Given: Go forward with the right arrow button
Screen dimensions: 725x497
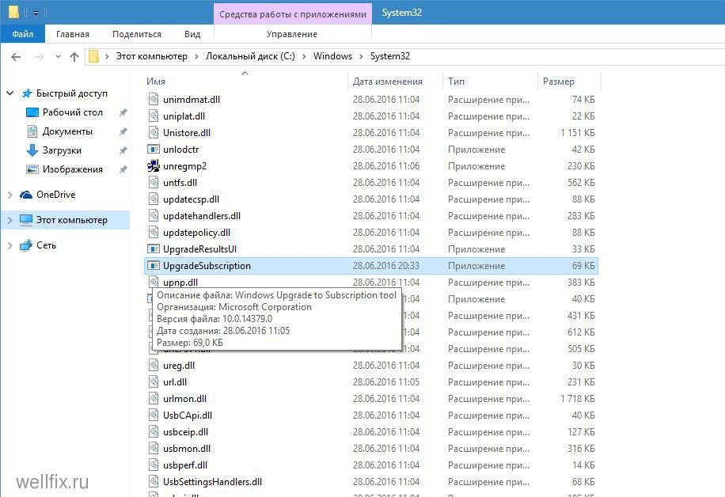Looking at the screenshot, I should [x=40, y=57].
